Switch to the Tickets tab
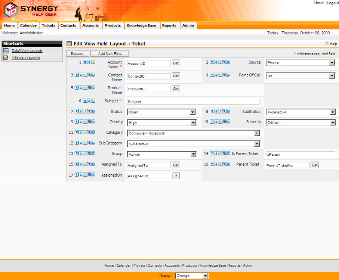Viewport: 339px width, 280px height. [x=49, y=25]
